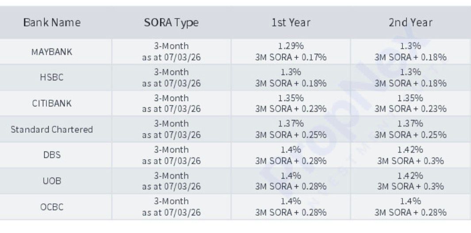Select the UOB bank name cell
471x233 pixels.
click(x=51, y=181)
